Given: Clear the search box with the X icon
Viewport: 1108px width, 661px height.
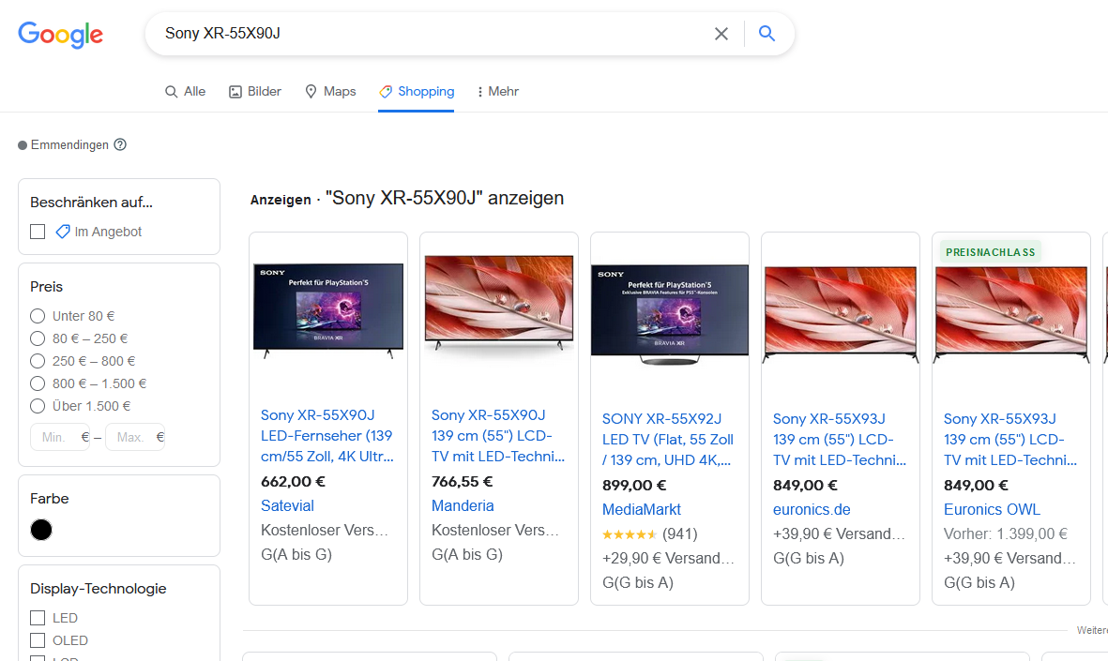Looking at the screenshot, I should 721,33.
